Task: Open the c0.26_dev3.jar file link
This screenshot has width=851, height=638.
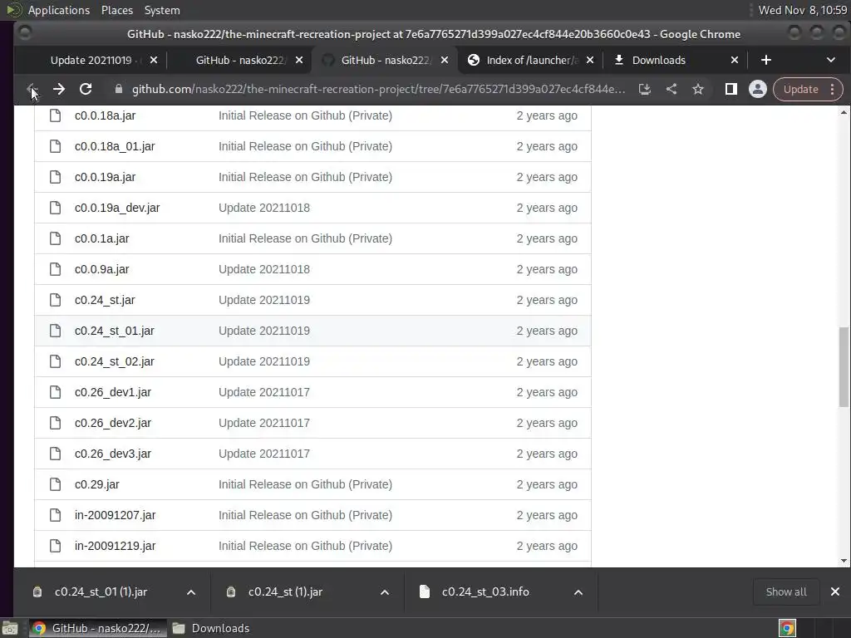Action: (113, 454)
